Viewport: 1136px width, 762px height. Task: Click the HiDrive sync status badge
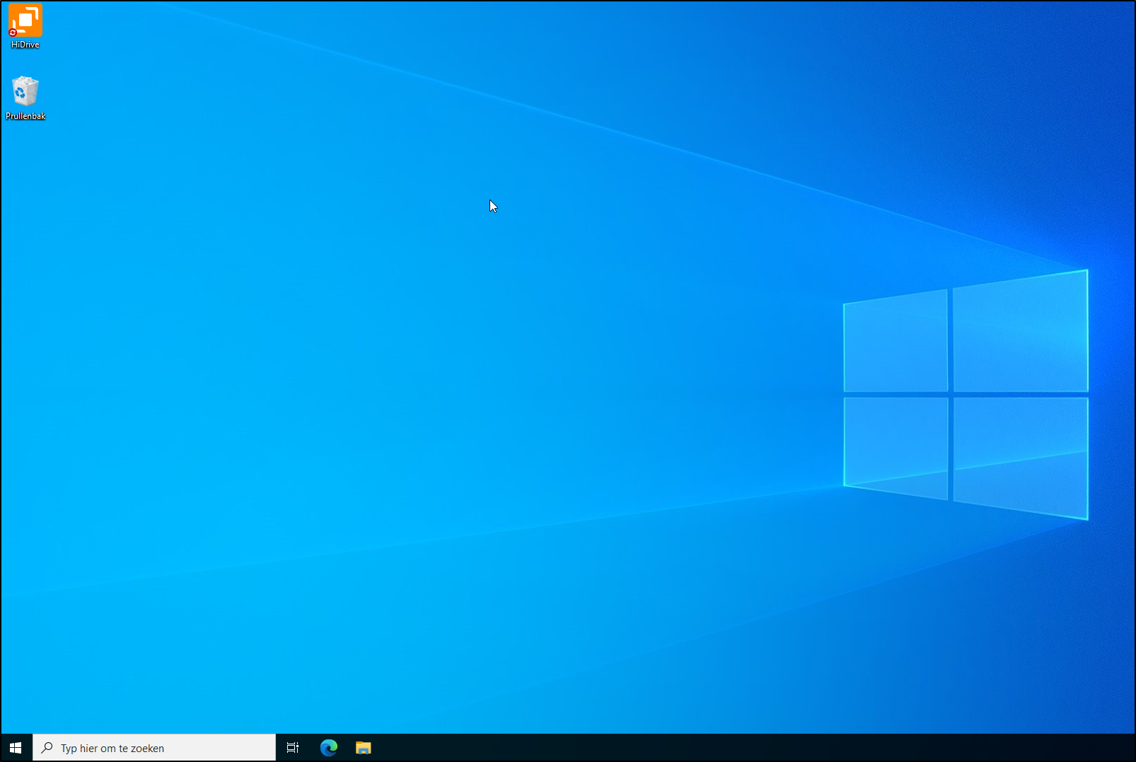tap(13, 32)
